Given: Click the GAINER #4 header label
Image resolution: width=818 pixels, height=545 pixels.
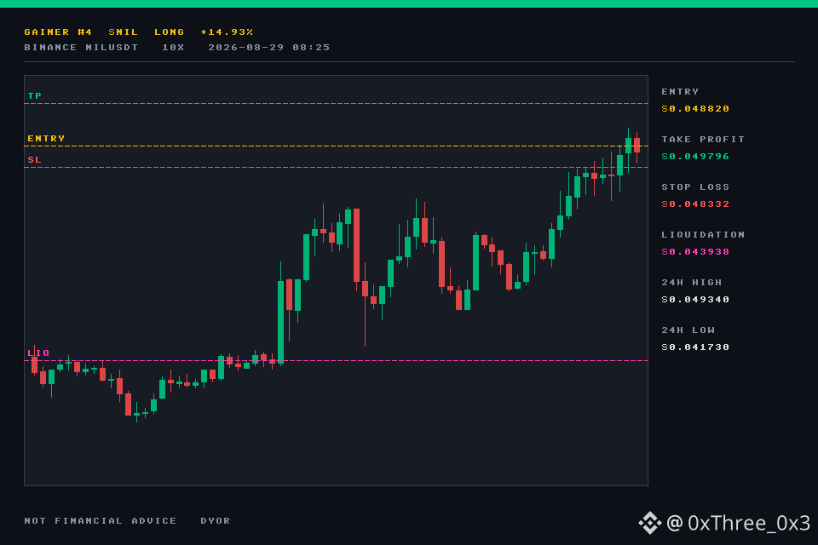Looking at the screenshot, I should tap(58, 32).
